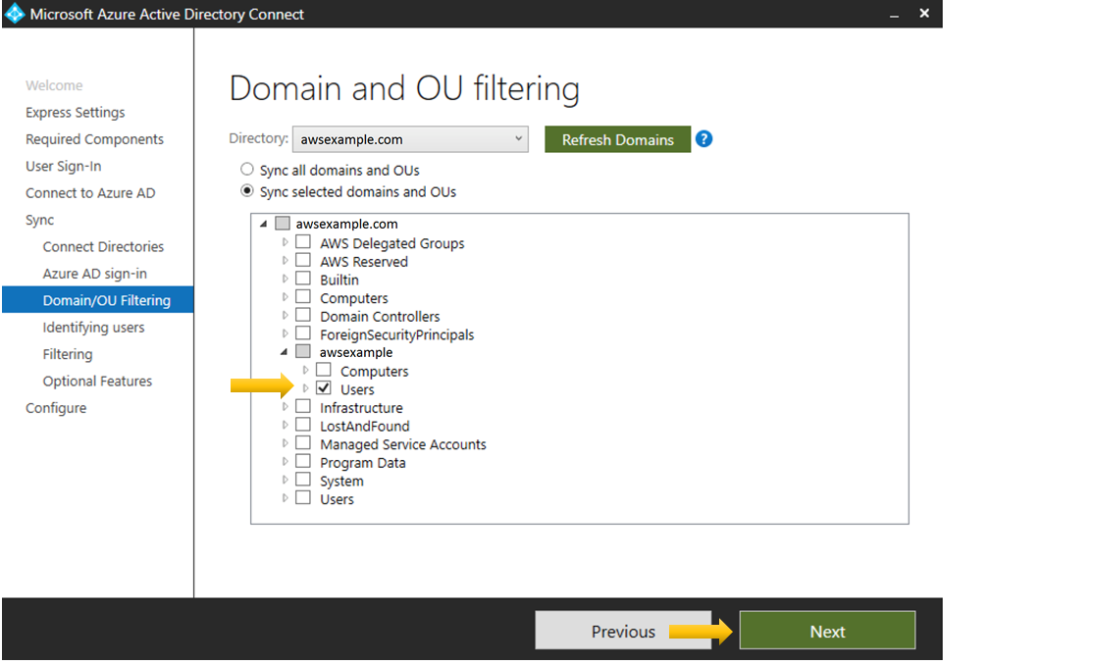Viewport: 1094px width, 665px height.
Task: Expand the System OU node
Action: coord(285,481)
